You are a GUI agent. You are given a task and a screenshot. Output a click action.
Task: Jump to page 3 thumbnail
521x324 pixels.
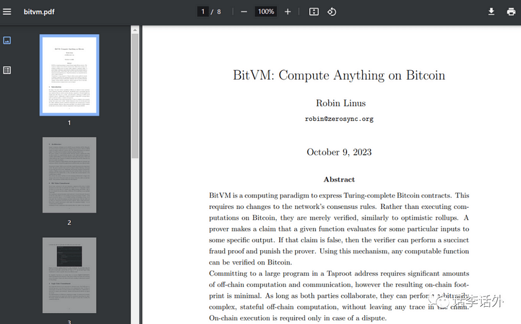tap(69, 275)
